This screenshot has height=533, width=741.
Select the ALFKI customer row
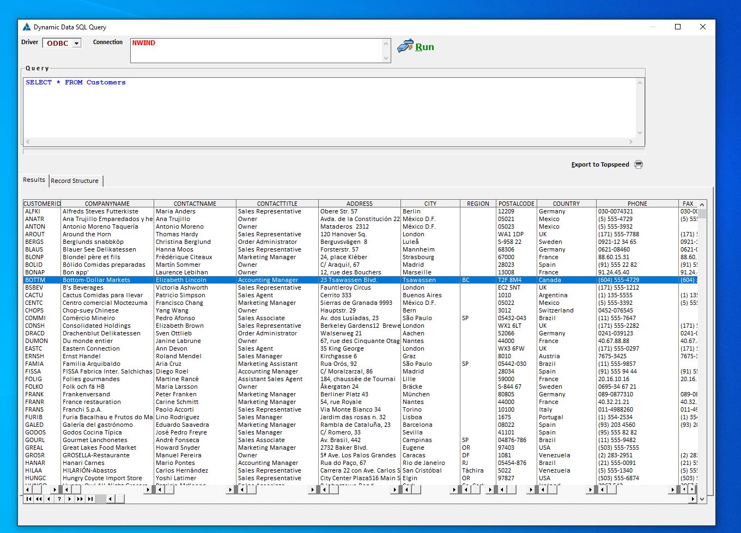[x=33, y=211]
